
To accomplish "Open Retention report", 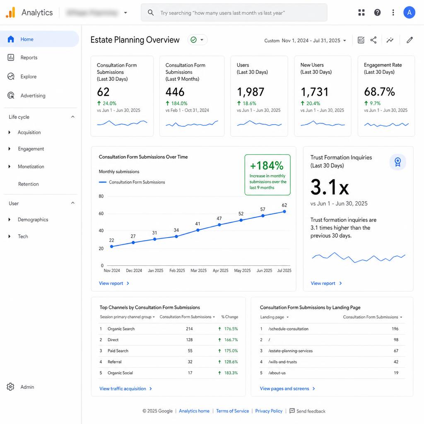I will click(29, 184).
